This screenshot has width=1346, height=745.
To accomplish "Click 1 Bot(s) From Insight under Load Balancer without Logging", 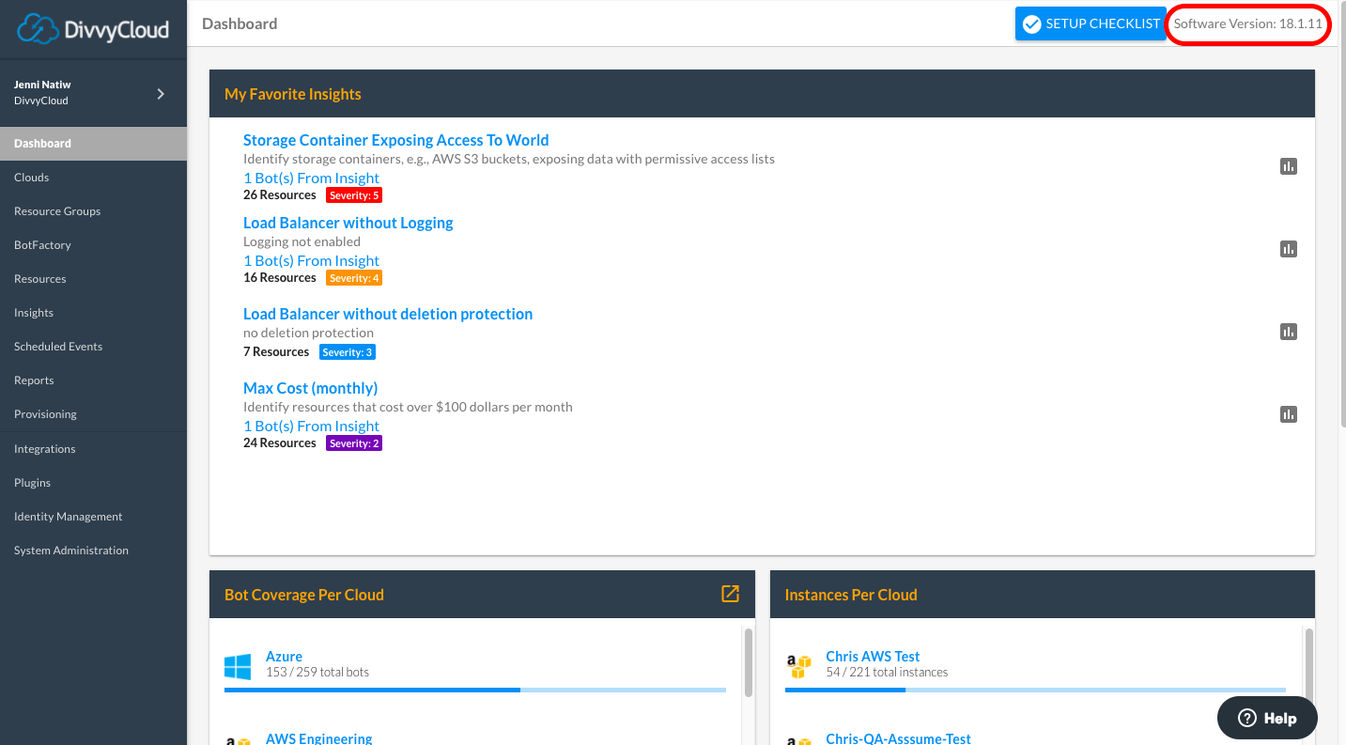I will [311, 261].
